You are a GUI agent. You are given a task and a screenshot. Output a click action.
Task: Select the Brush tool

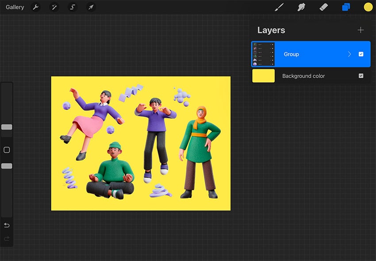(280, 7)
